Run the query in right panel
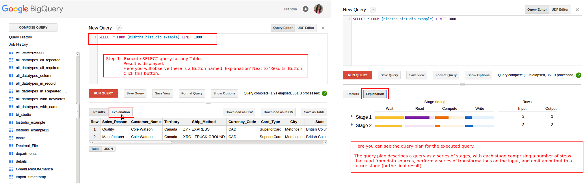The height and width of the screenshot is (186, 584). pos(358,75)
